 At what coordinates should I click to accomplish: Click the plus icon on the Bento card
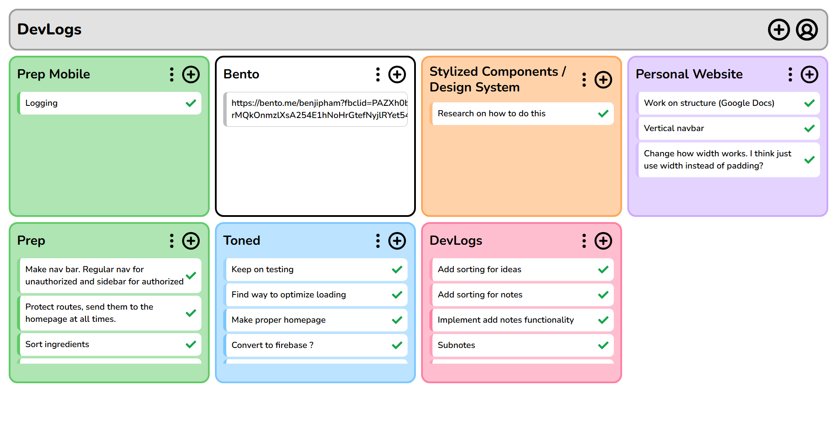coord(397,74)
